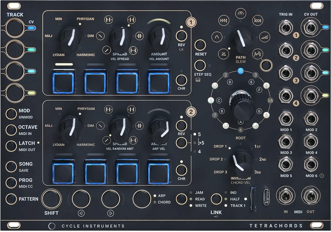Click the dotted-circle Cycle Instruments logo
331x232 pixels.
52,226
